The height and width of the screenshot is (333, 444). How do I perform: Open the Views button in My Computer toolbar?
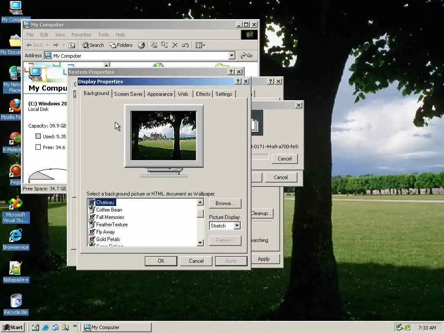[200, 45]
